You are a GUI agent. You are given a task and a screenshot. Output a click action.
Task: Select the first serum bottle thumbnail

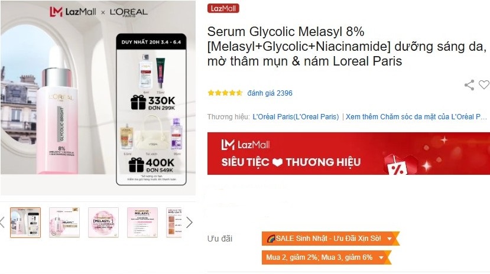point(25,223)
